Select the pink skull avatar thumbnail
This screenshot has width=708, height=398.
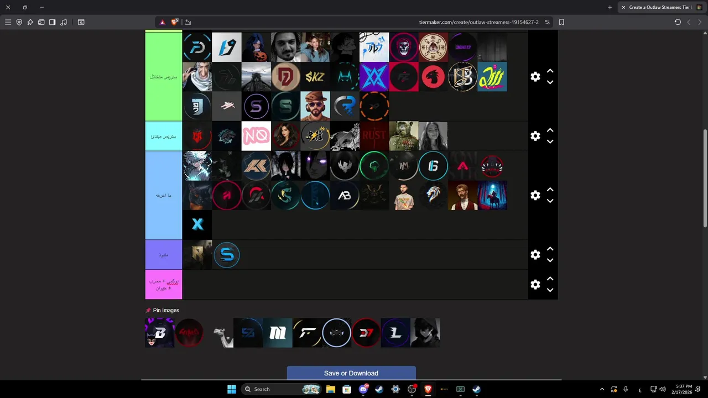(x=404, y=47)
